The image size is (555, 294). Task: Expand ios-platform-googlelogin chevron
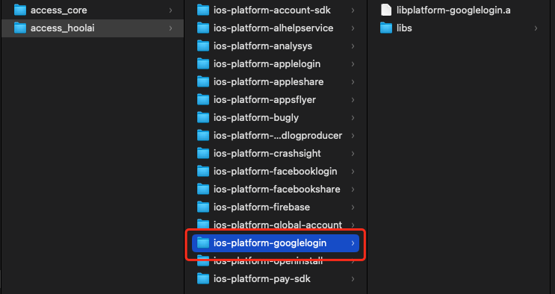click(353, 243)
